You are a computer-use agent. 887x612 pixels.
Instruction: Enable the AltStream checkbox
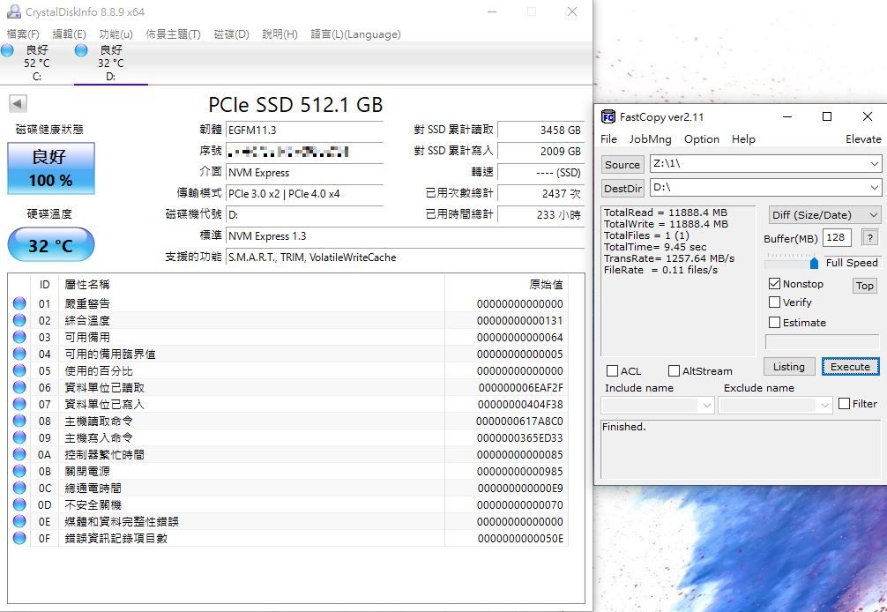click(x=674, y=370)
